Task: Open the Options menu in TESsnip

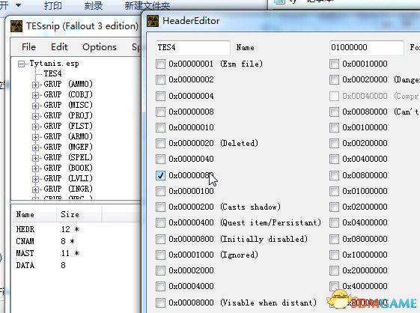Action: click(100, 47)
